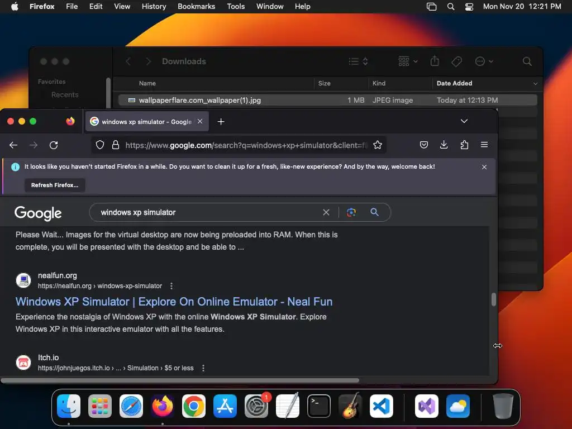Click Finder tags icon

click(x=456, y=61)
